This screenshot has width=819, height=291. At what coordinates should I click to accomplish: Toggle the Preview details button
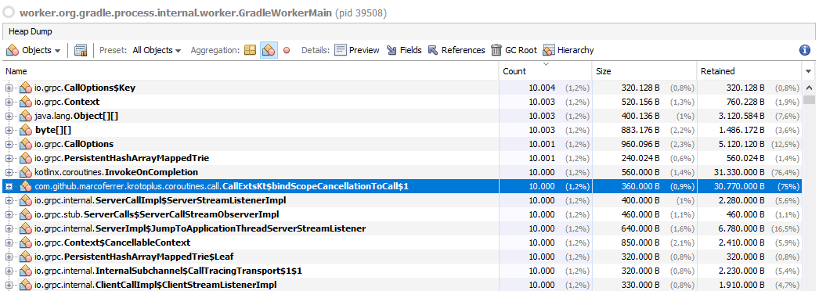357,50
